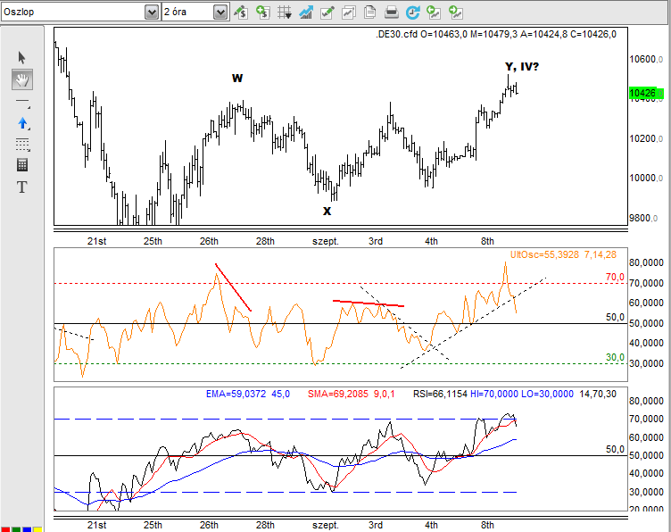The image size is (671, 532).
Task: Click the chart edit pencil-checkmark icon
Action: [x=327, y=12]
